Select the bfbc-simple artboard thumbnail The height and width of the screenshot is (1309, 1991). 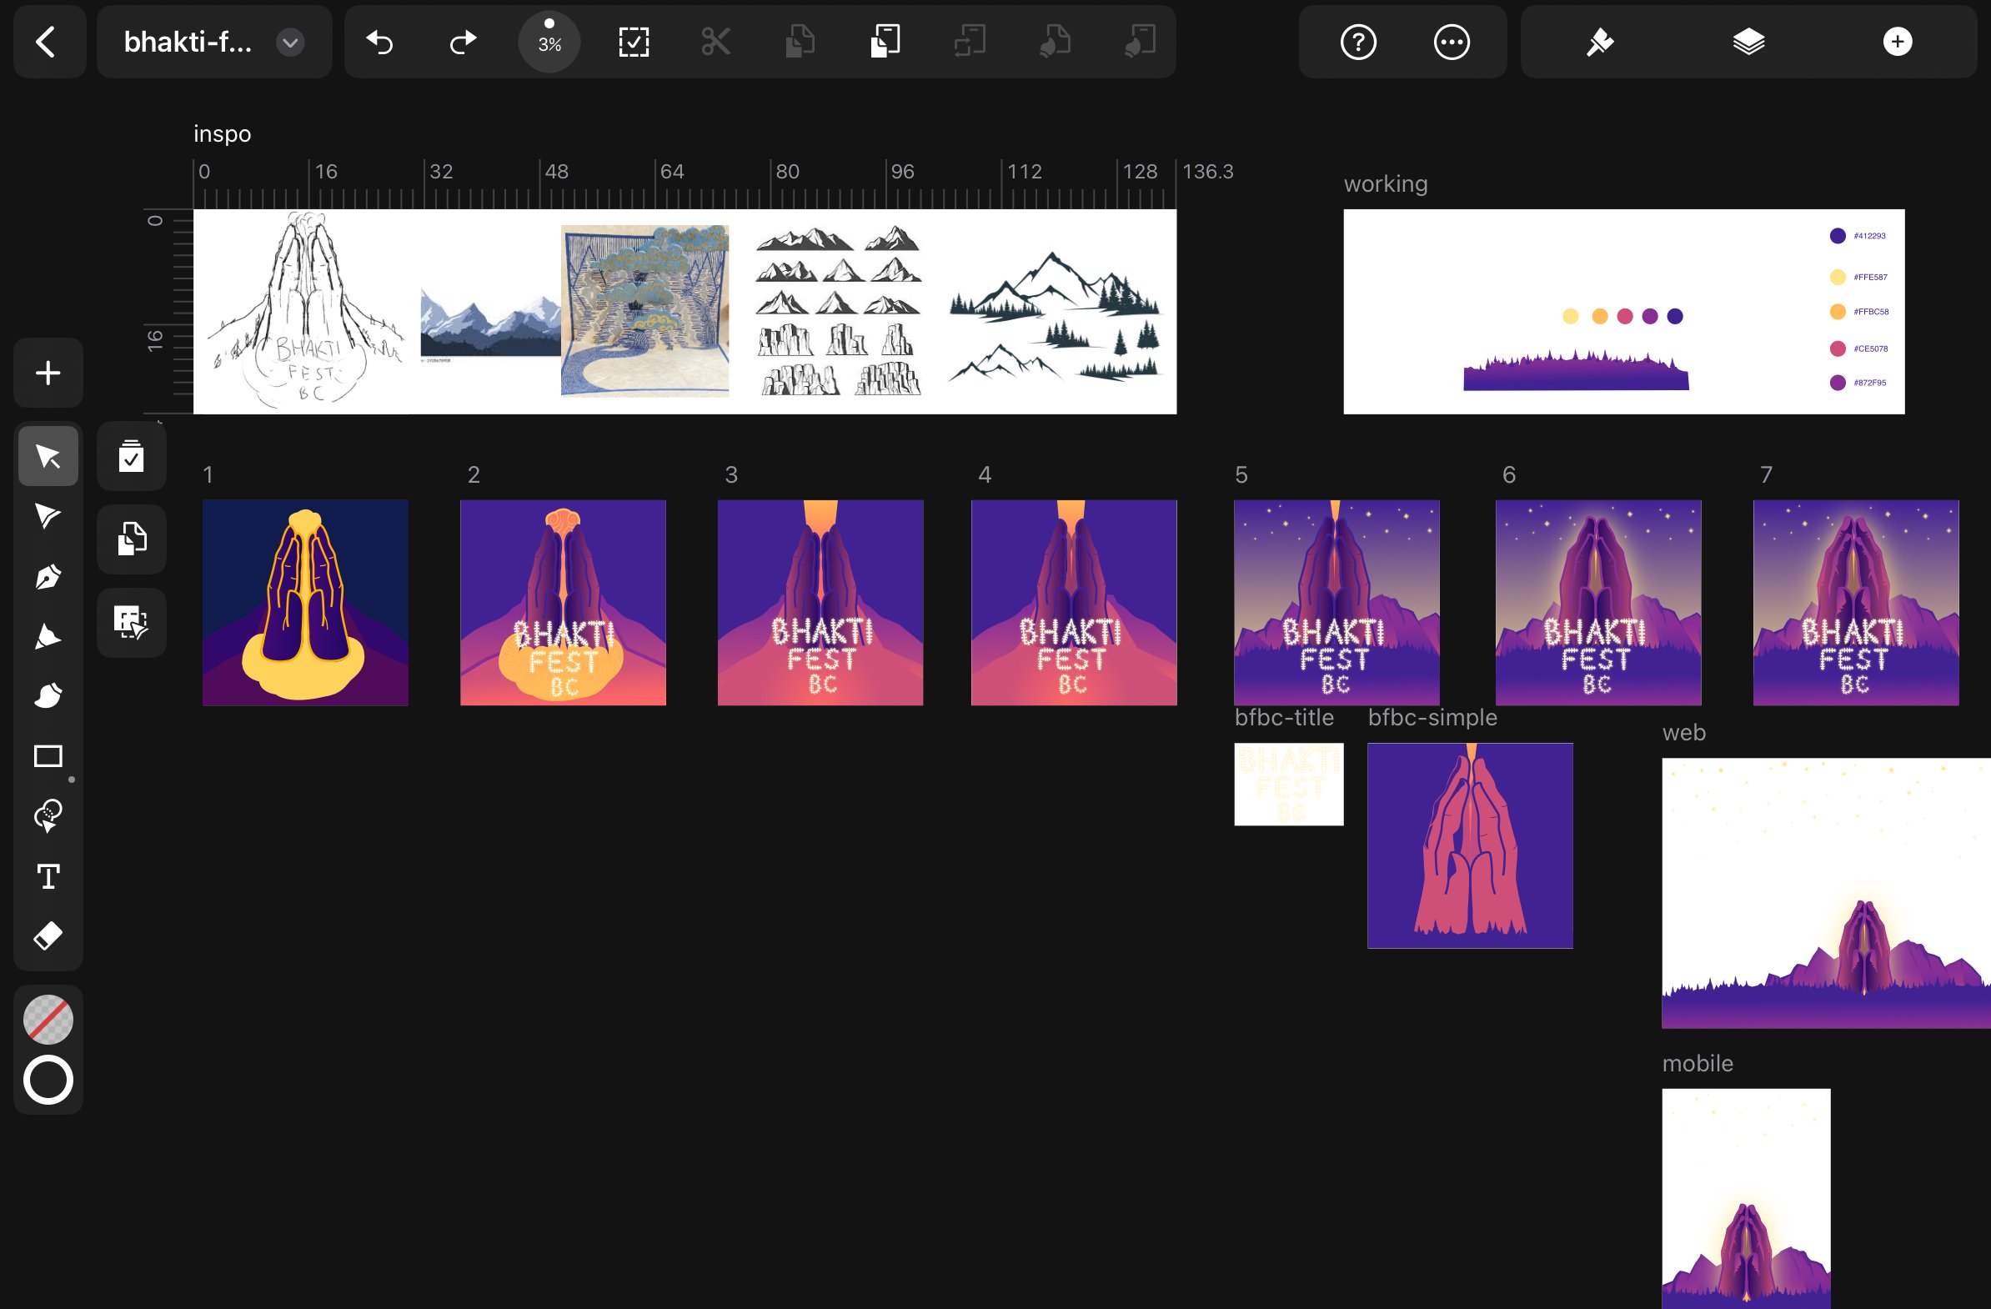1470,845
